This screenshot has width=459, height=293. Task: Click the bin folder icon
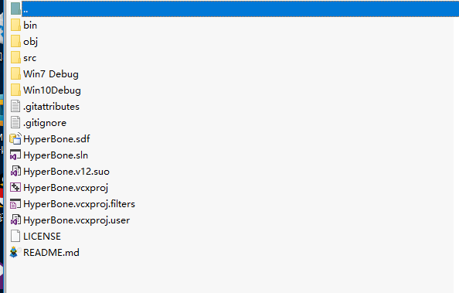(15, 26)
